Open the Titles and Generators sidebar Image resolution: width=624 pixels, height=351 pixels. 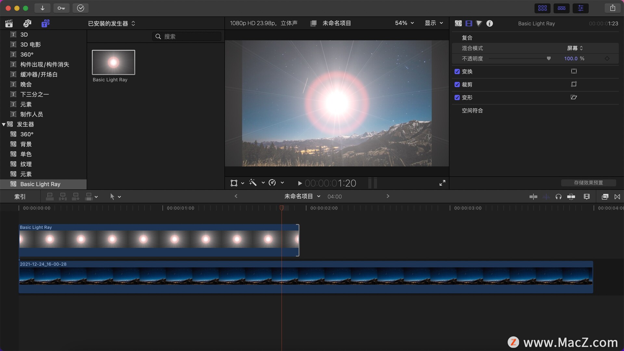click(45, 23)
